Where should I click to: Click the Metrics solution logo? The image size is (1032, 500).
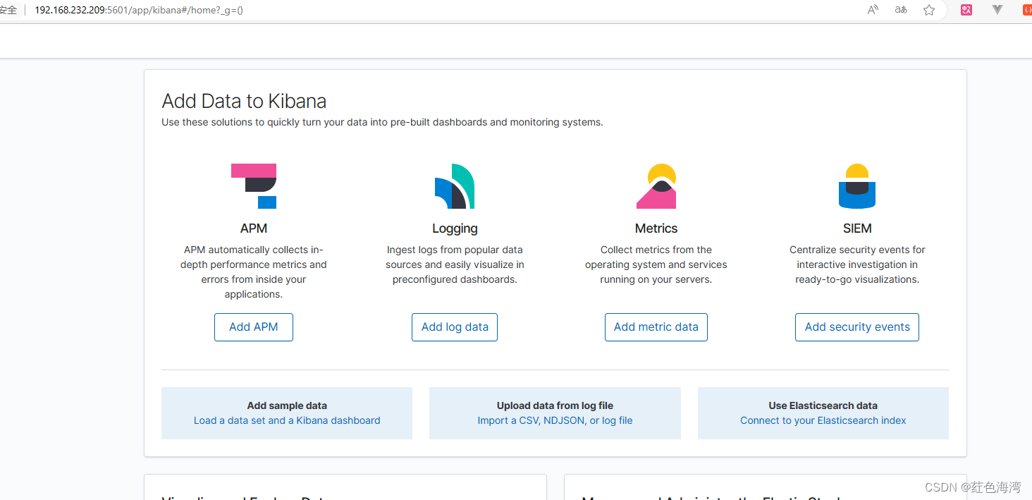[656, 186]
